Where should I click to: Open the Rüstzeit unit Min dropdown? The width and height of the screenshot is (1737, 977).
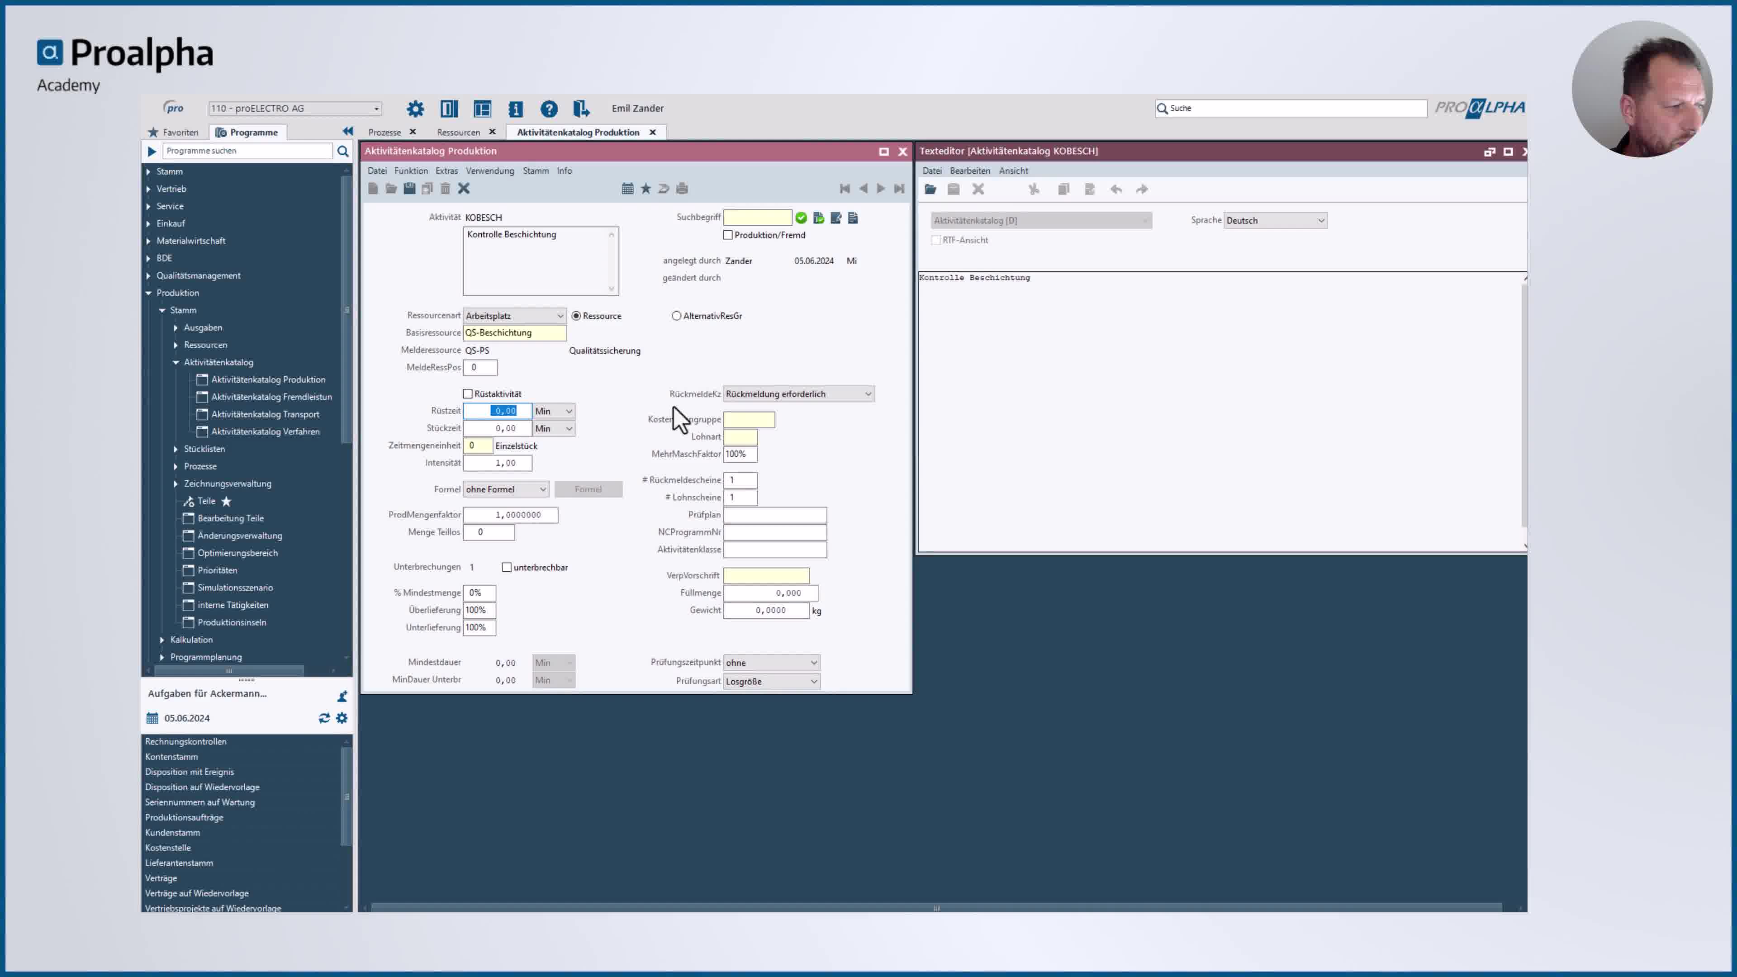click(554, 411)
